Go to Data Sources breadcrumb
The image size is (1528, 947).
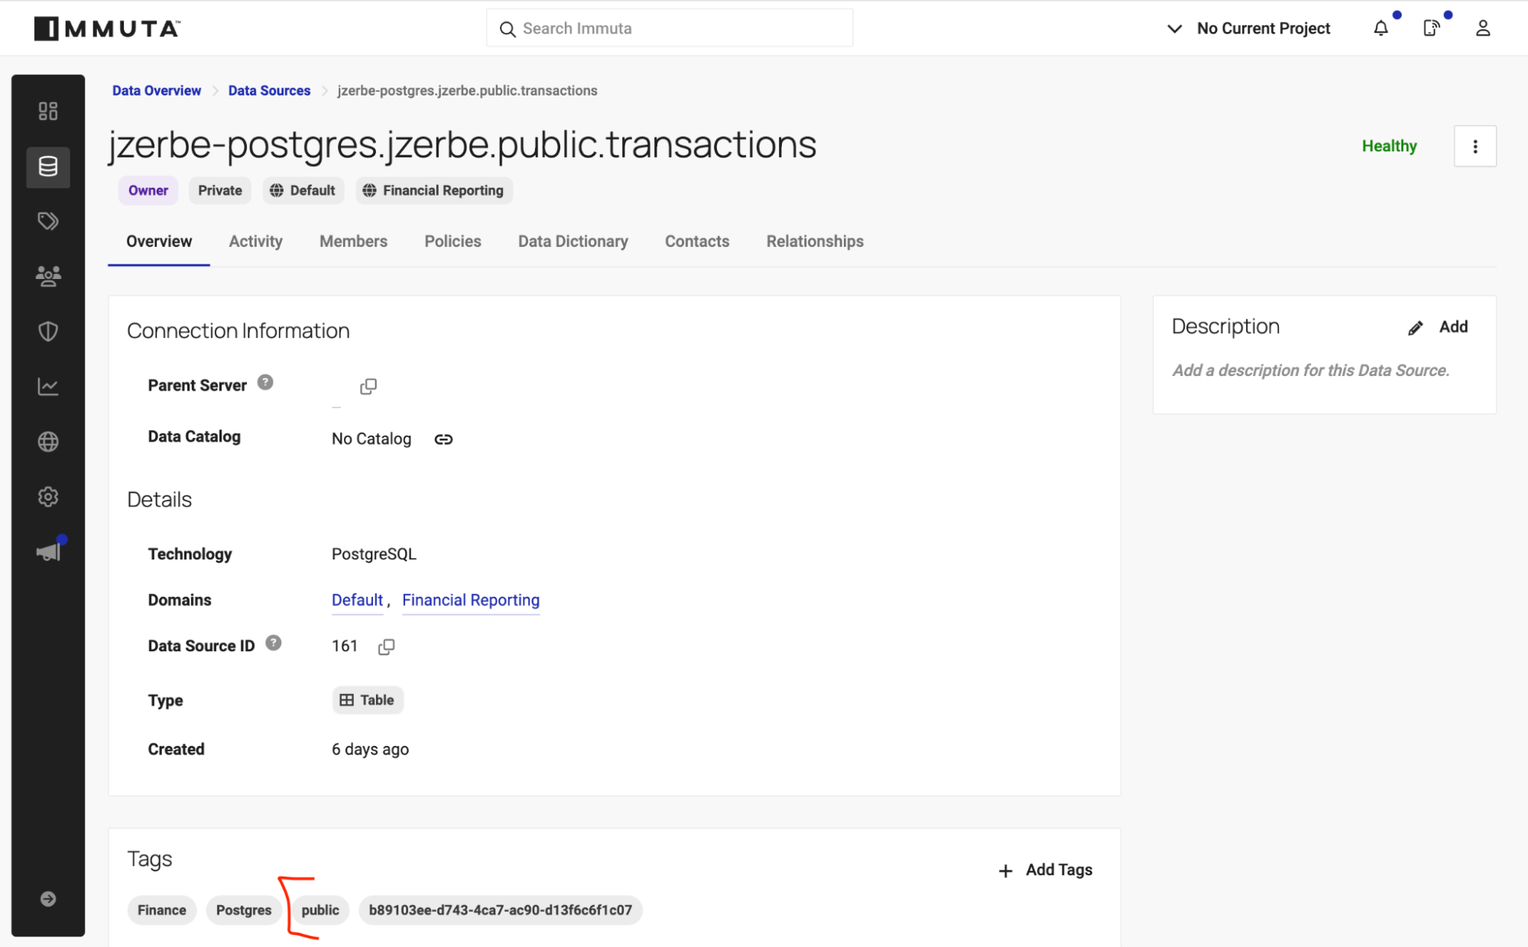coord(269,90)
